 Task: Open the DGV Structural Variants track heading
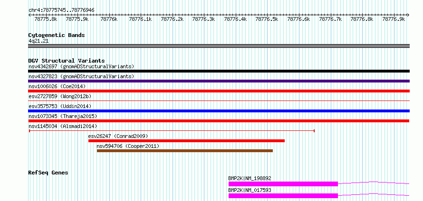(x=67, y=61)
